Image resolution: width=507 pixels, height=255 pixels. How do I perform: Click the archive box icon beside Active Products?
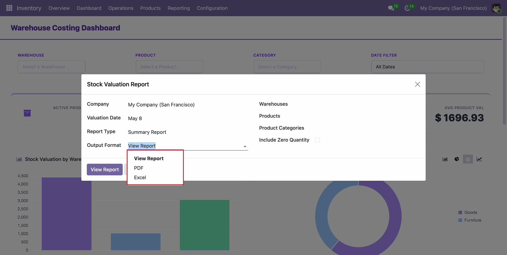click(27, 113)
